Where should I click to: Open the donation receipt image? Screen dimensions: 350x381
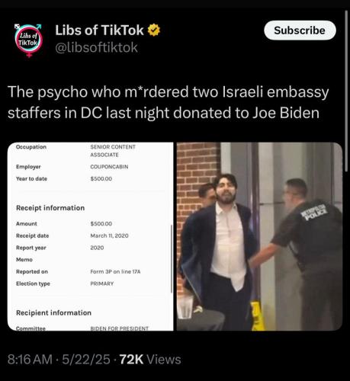91,236
